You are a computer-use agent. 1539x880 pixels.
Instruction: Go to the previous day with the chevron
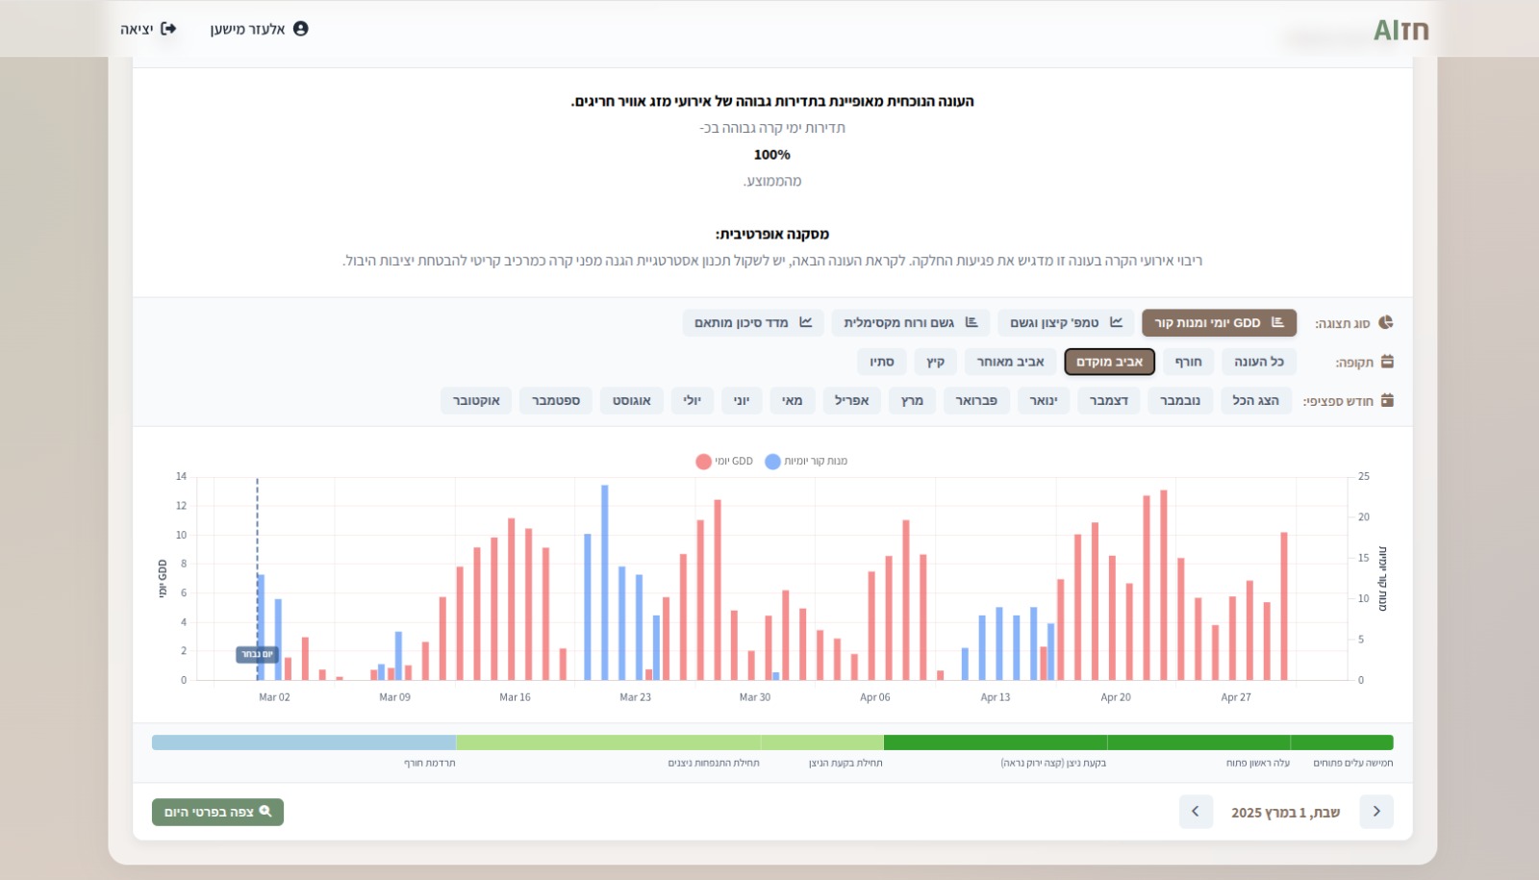pos(1376,812)
